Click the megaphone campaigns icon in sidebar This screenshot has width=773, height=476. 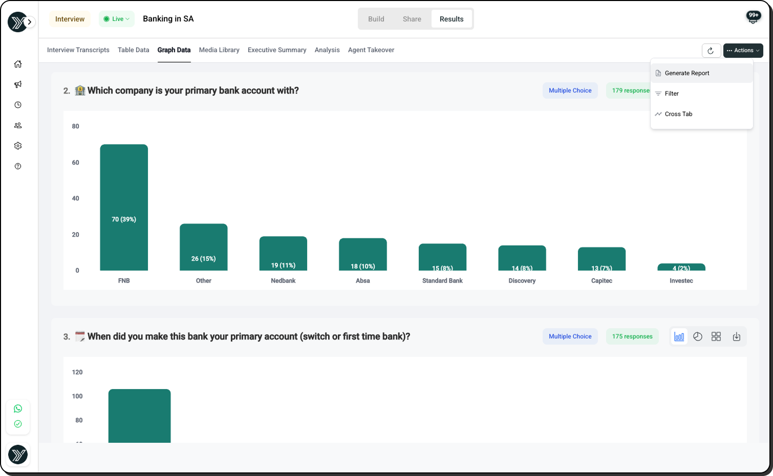pos(18,84)
